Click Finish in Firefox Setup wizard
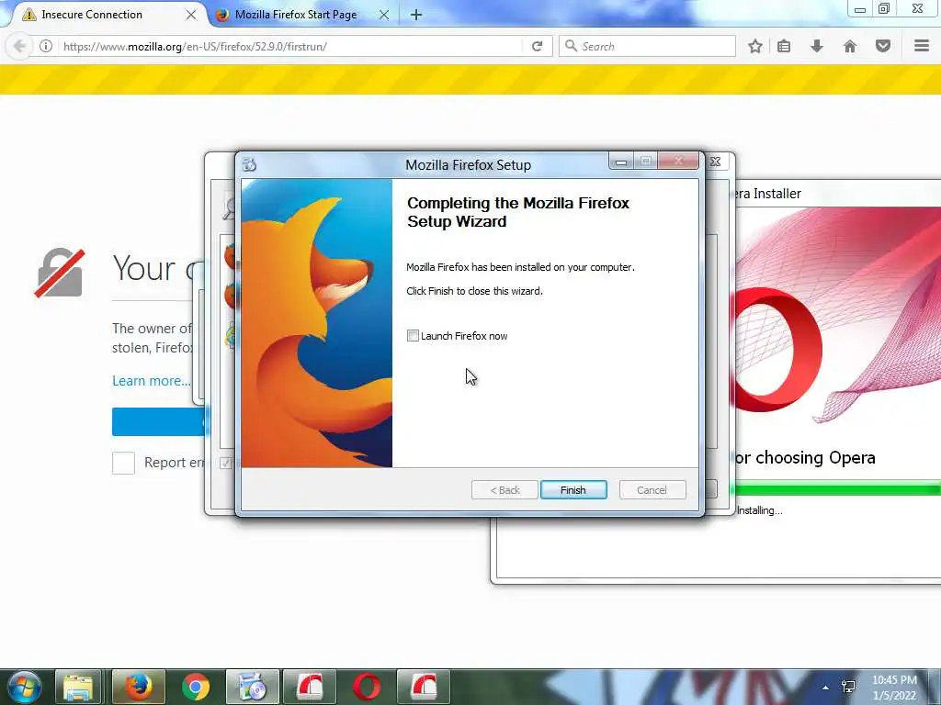Image resolution: width=941 pixels, height=705 pixels. click(x=573, y=490)
